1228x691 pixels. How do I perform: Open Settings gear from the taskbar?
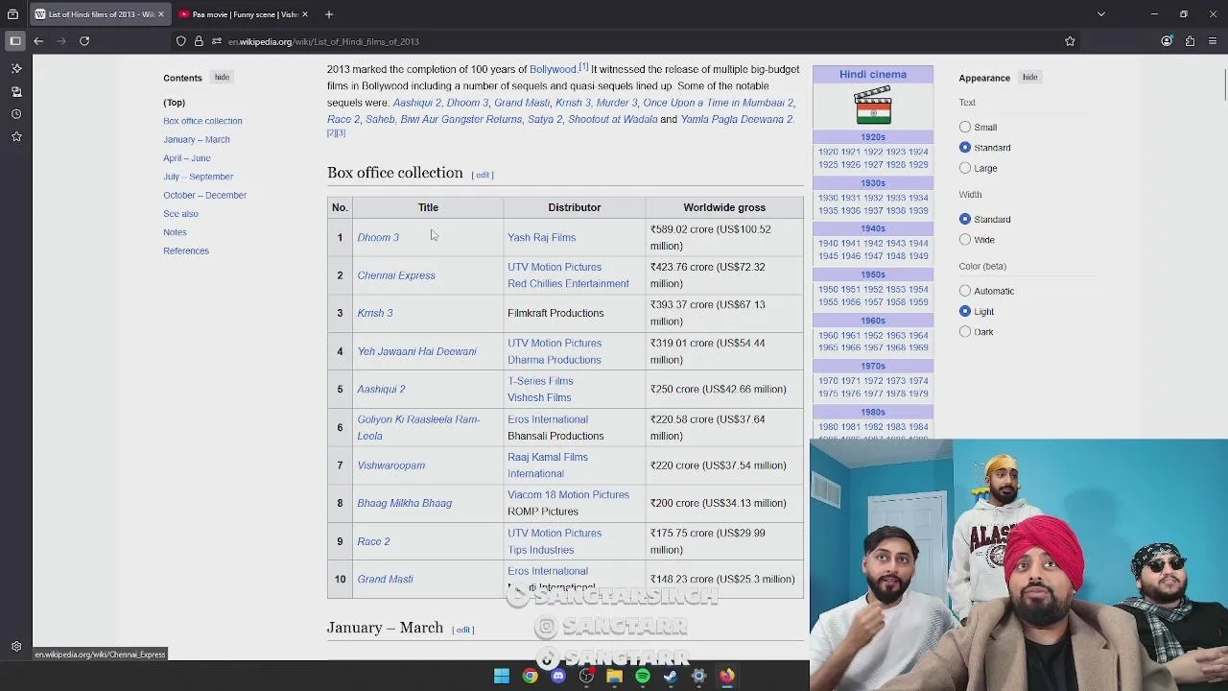pos(698,677)
